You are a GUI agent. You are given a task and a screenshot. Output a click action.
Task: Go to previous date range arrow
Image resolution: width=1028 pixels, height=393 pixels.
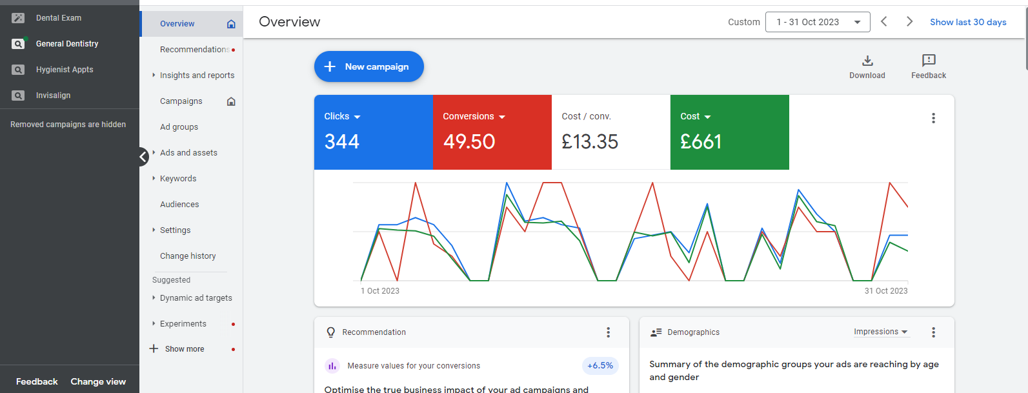tap(884, 22)
